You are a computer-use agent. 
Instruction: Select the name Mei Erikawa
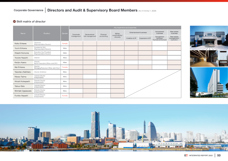pos(20,67)
